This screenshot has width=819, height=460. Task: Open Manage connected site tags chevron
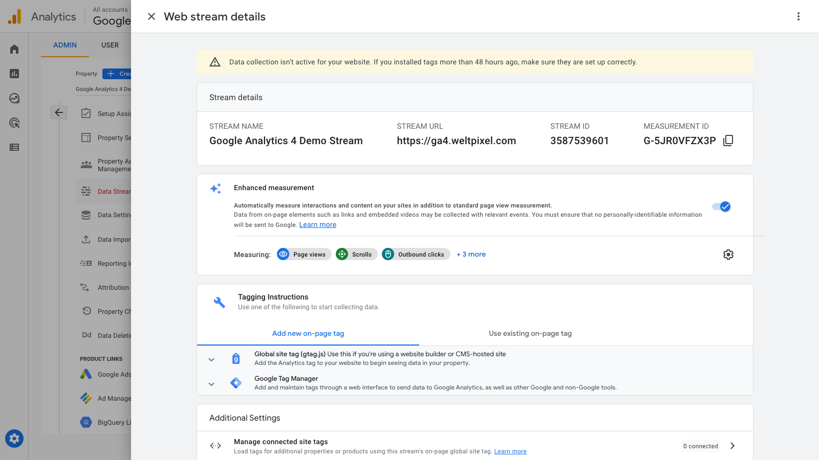click(x=732, y=446)
